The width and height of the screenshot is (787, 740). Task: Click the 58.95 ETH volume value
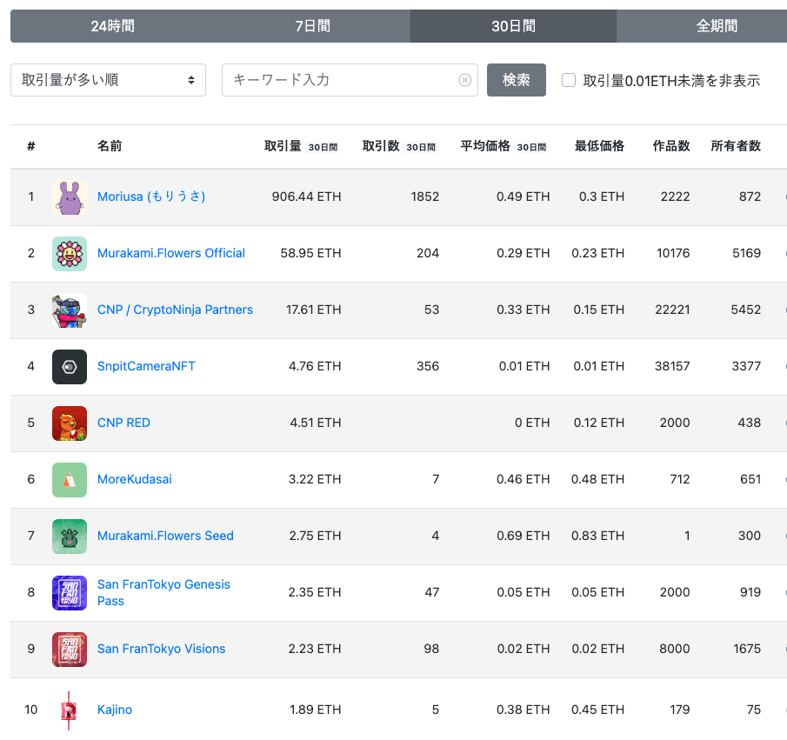[x=310, y=253]
